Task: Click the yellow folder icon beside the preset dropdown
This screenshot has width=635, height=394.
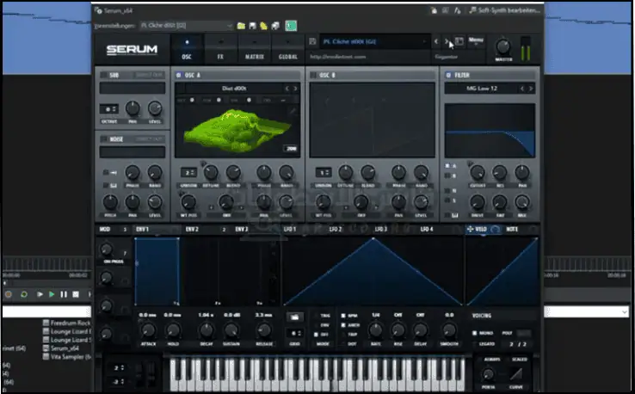Action: coord(241,26)
